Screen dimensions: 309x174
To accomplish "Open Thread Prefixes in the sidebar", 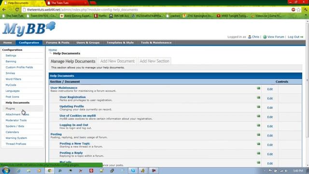I will click(x=16, y=144).
